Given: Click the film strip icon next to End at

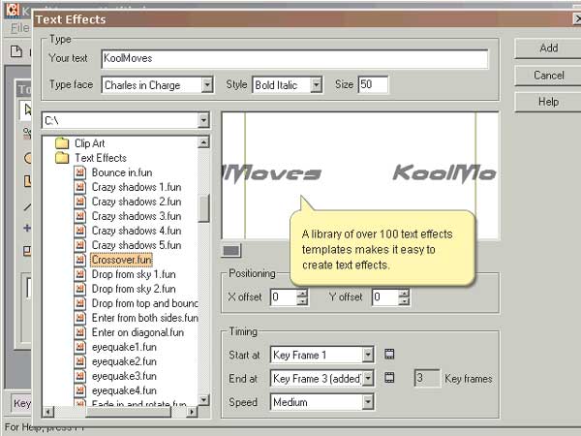Looking at the screenshot, I should [389, 378].
